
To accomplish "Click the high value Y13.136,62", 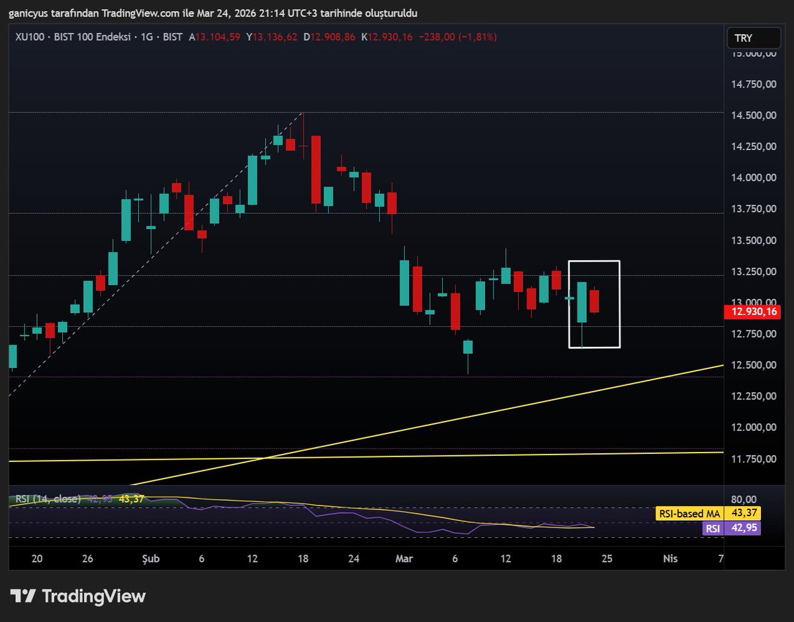I will click(x=272, y=38).
